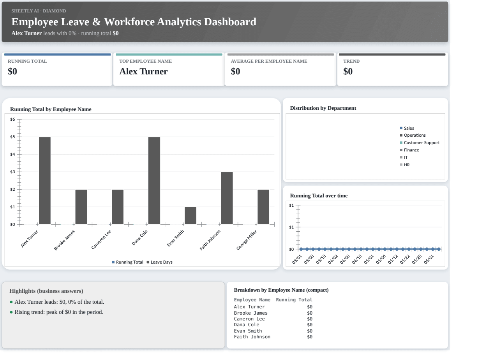This screenshot has width=478, height=359.
Task: Click the Distribution by Department title
Action: click(x=323, y=108)
